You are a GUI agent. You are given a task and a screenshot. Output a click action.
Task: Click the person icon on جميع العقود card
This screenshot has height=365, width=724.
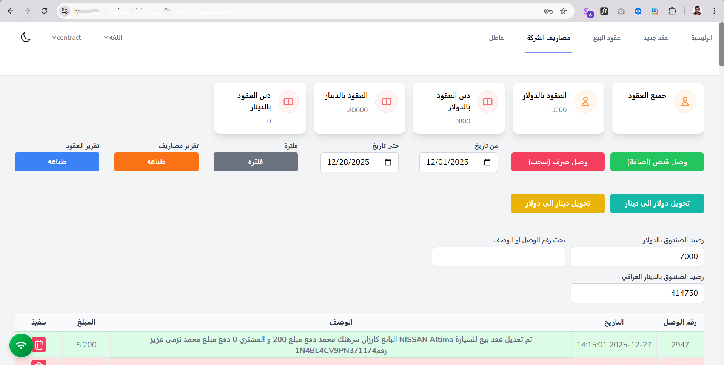click(x=685, y=101)
